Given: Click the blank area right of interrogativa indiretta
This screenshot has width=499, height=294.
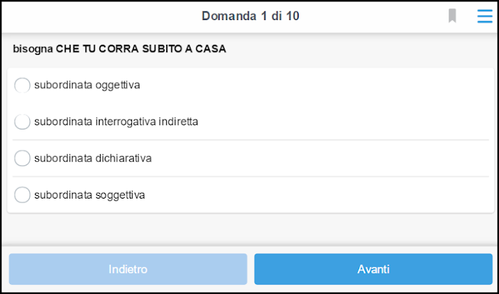Looking at the screenshot, I should pyautogui.click(x=344, y=122).
